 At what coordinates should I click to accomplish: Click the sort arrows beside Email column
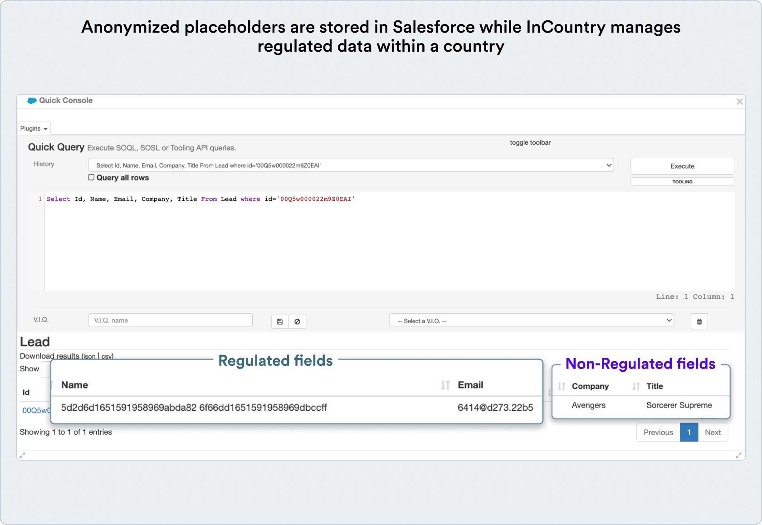445,385
